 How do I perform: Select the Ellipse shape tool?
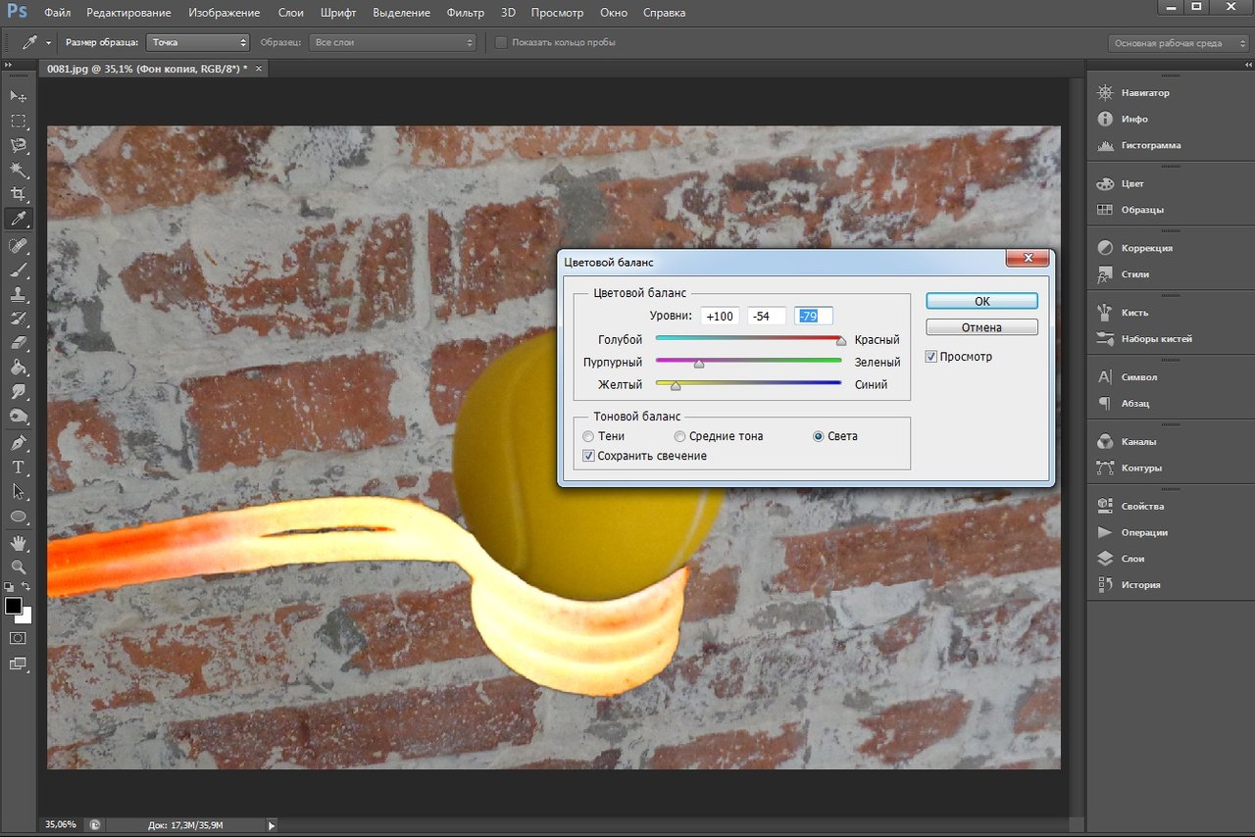(x=19, y=517)
